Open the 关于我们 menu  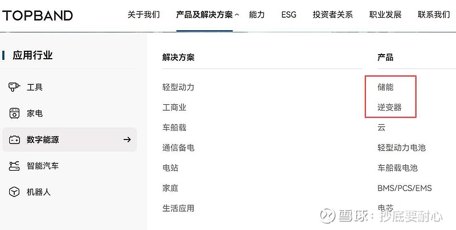144,15
